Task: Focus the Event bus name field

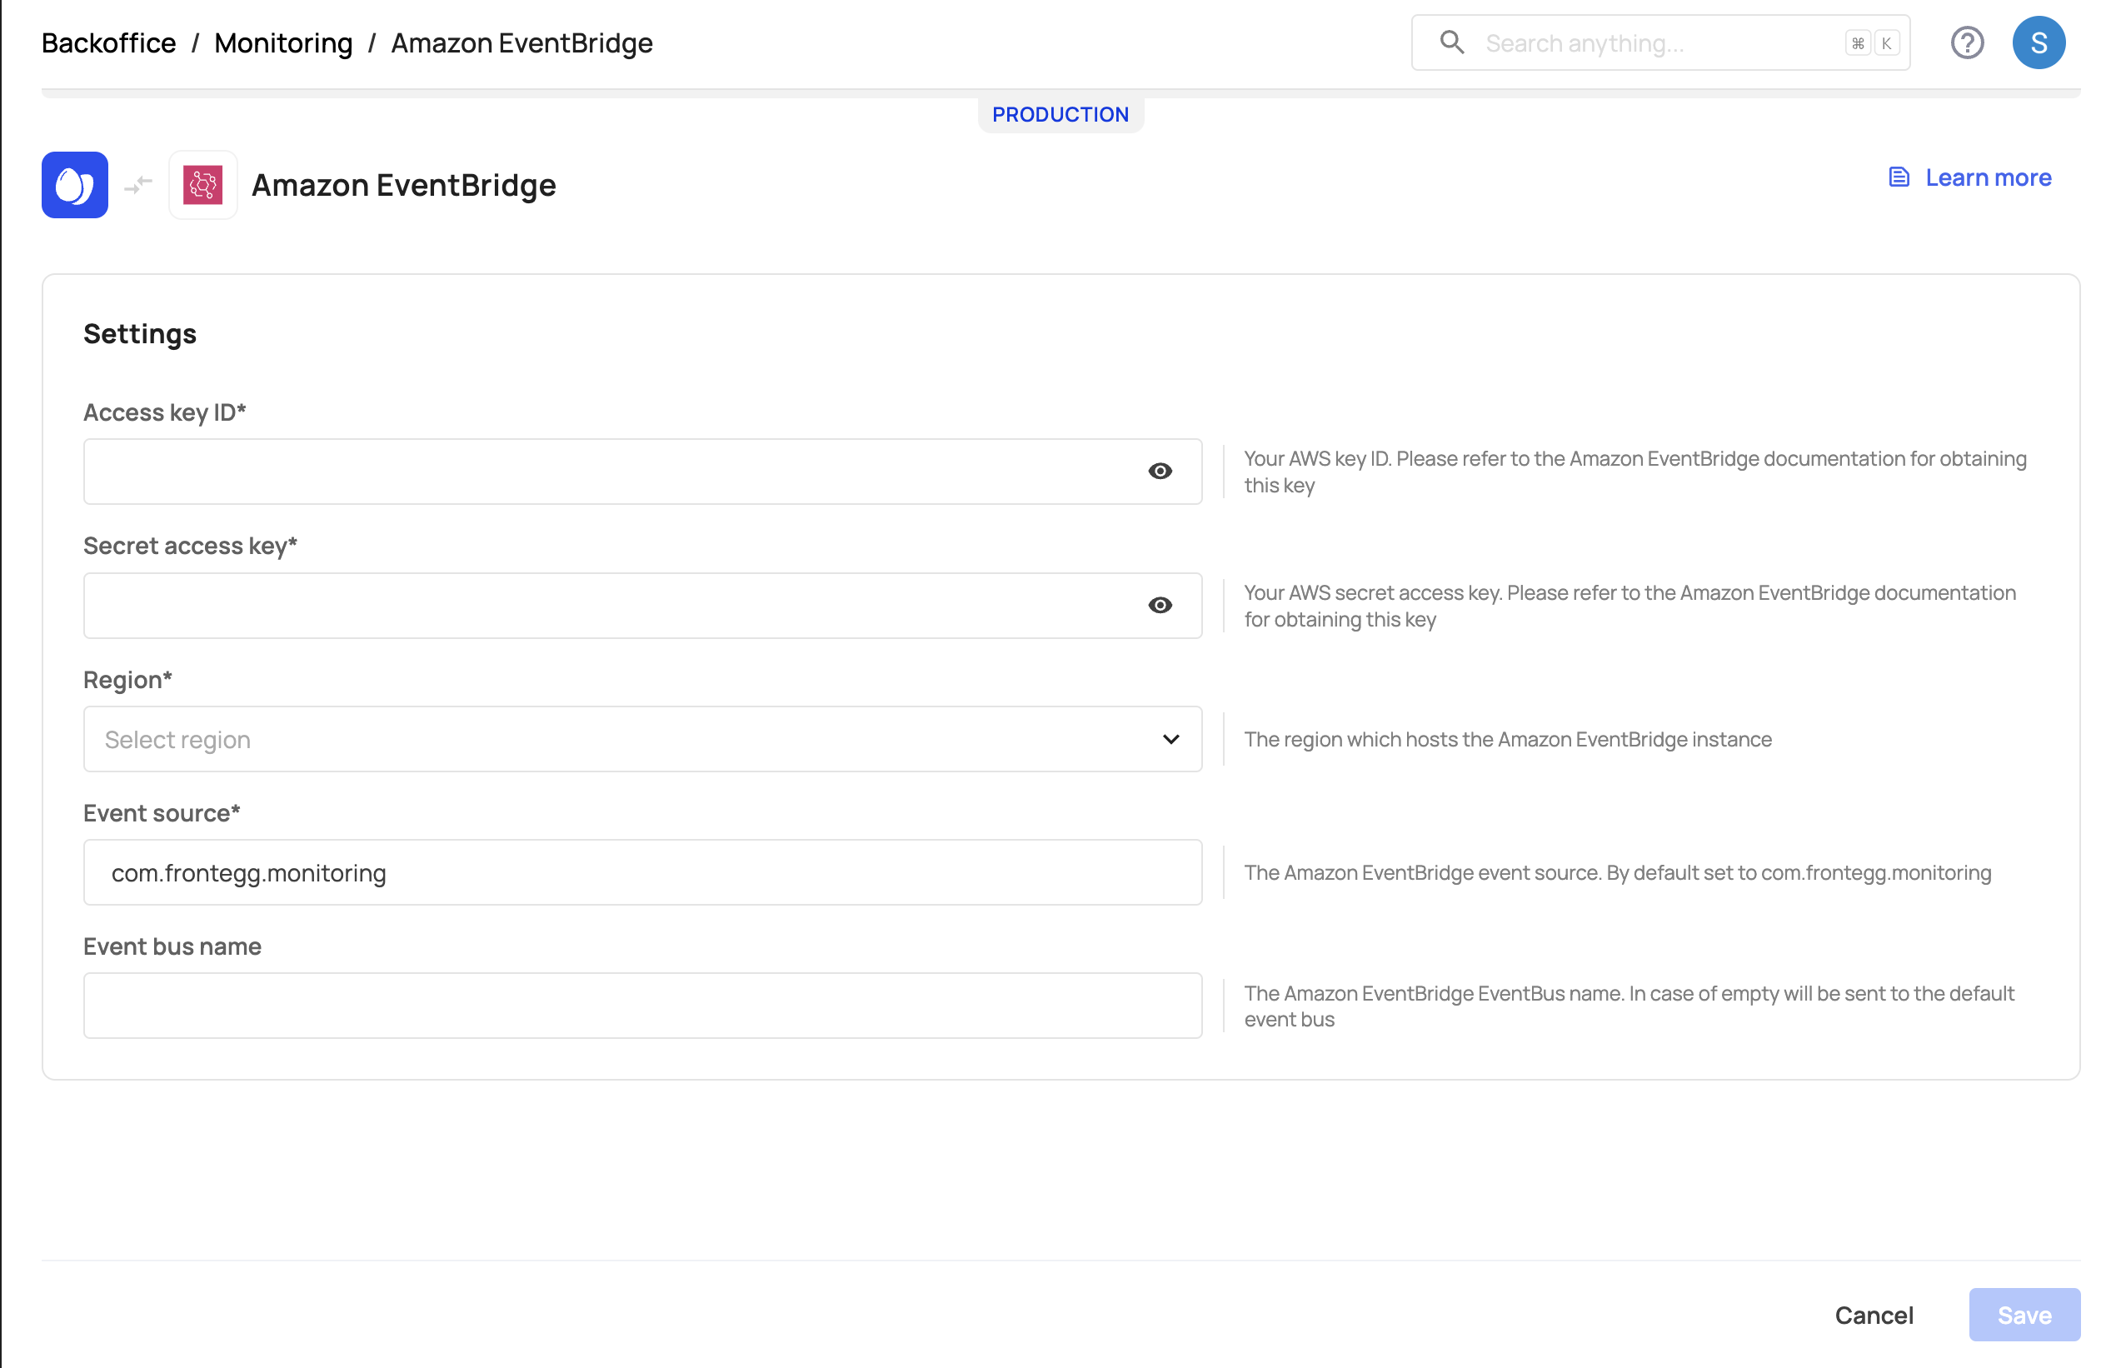Action: [642, 1006]
